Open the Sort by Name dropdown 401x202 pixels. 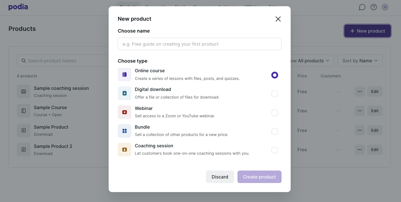(x=360, y=61)
